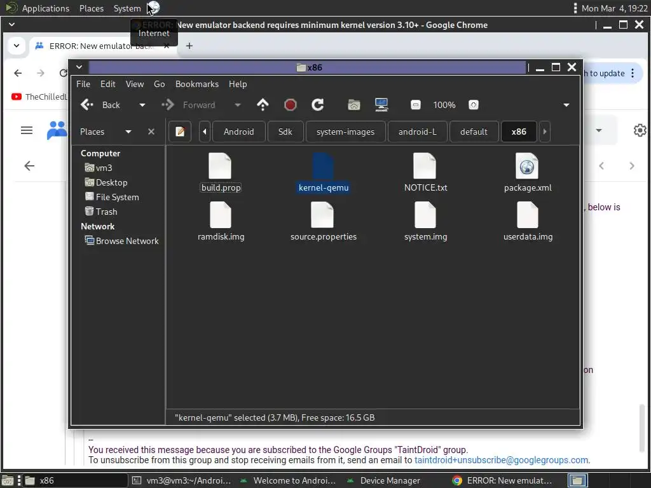The image size is (651, 488).
Task: Go up to parent folder arrow
Action: 263,105
